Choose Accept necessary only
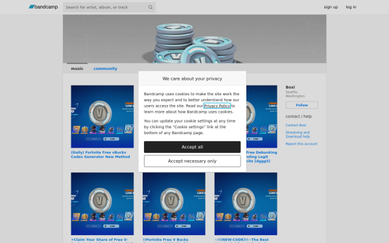Image resolution: width=389 pixels, height=243 pixels. [x=193, y=161]
